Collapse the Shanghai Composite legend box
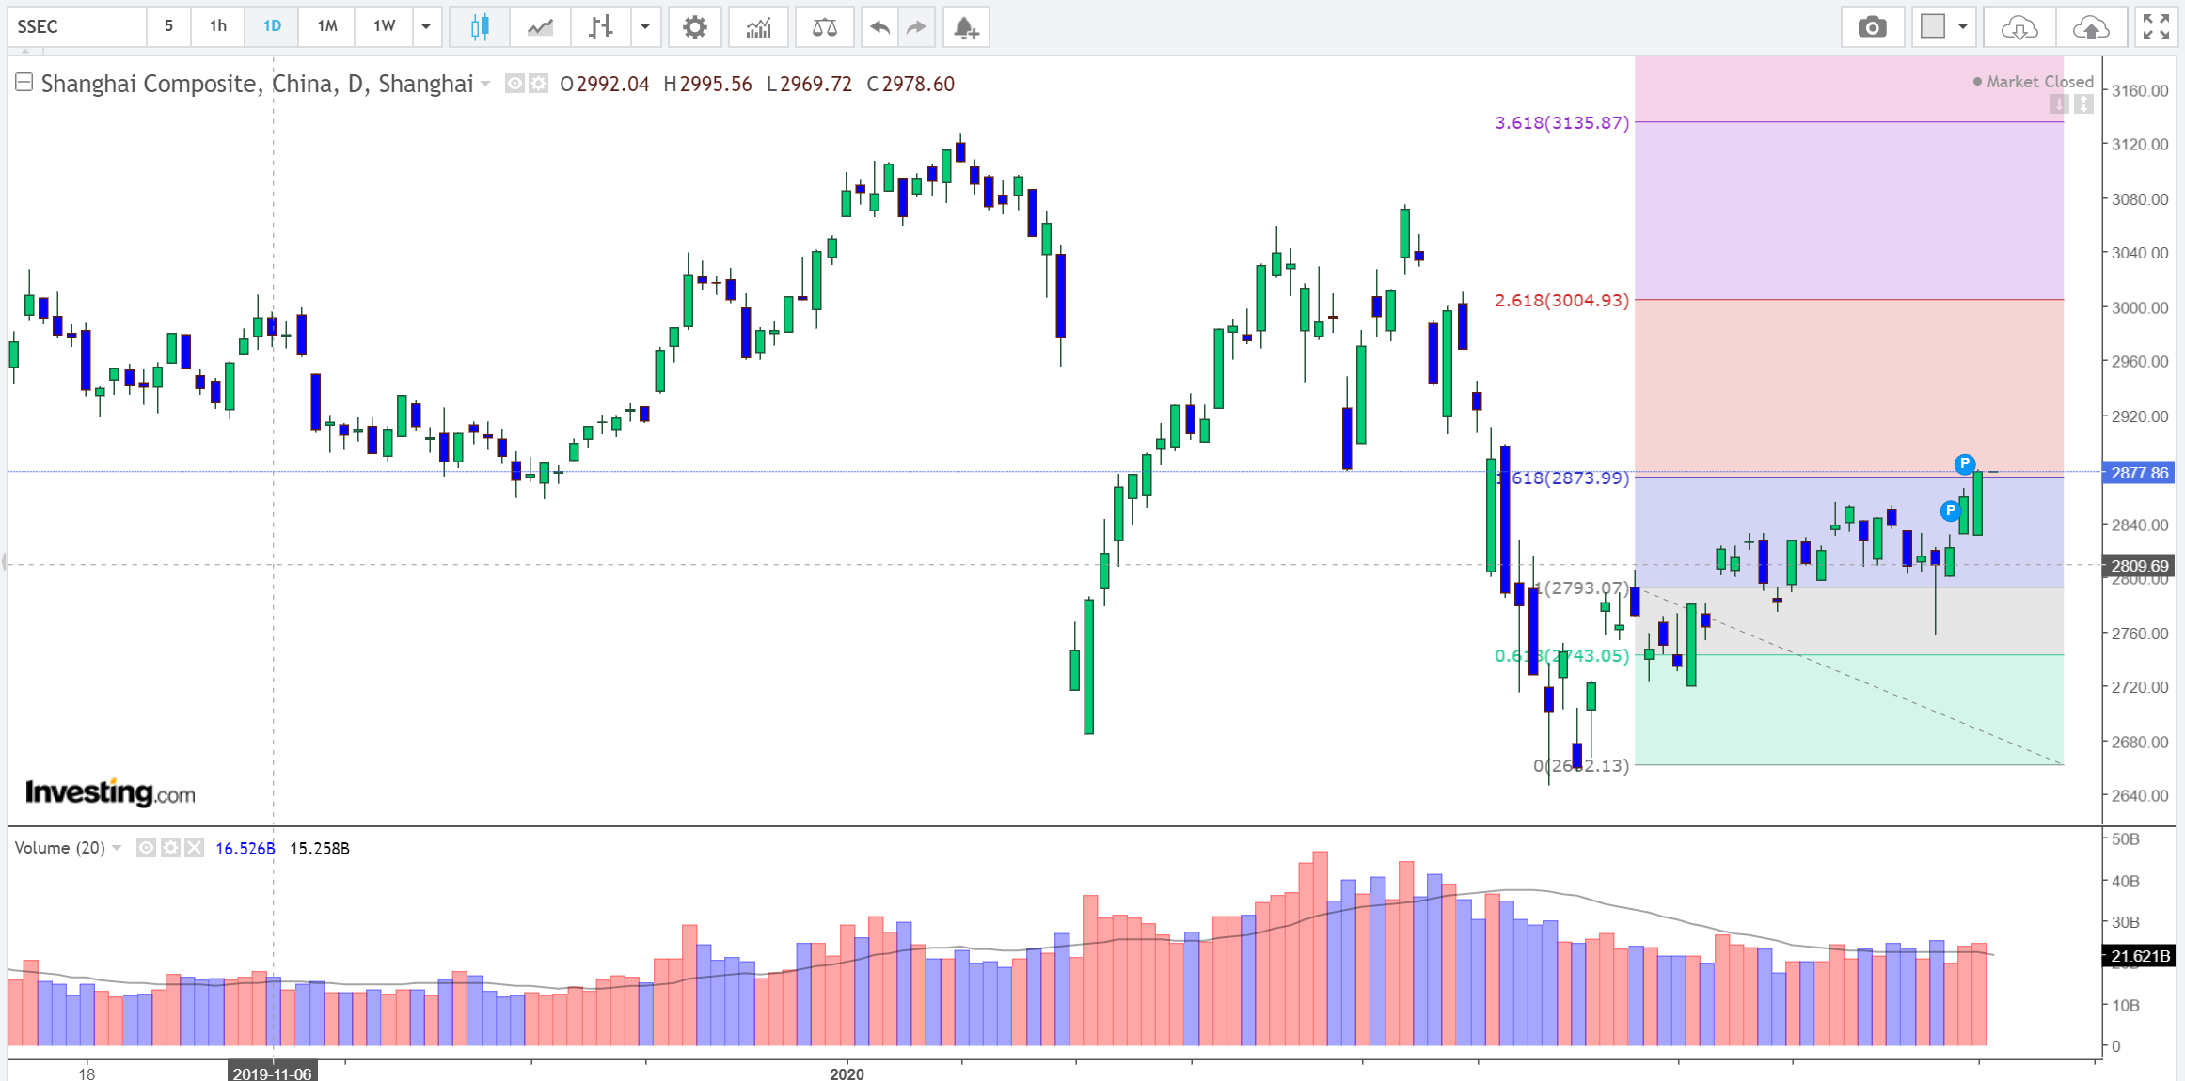 (24, 83)
